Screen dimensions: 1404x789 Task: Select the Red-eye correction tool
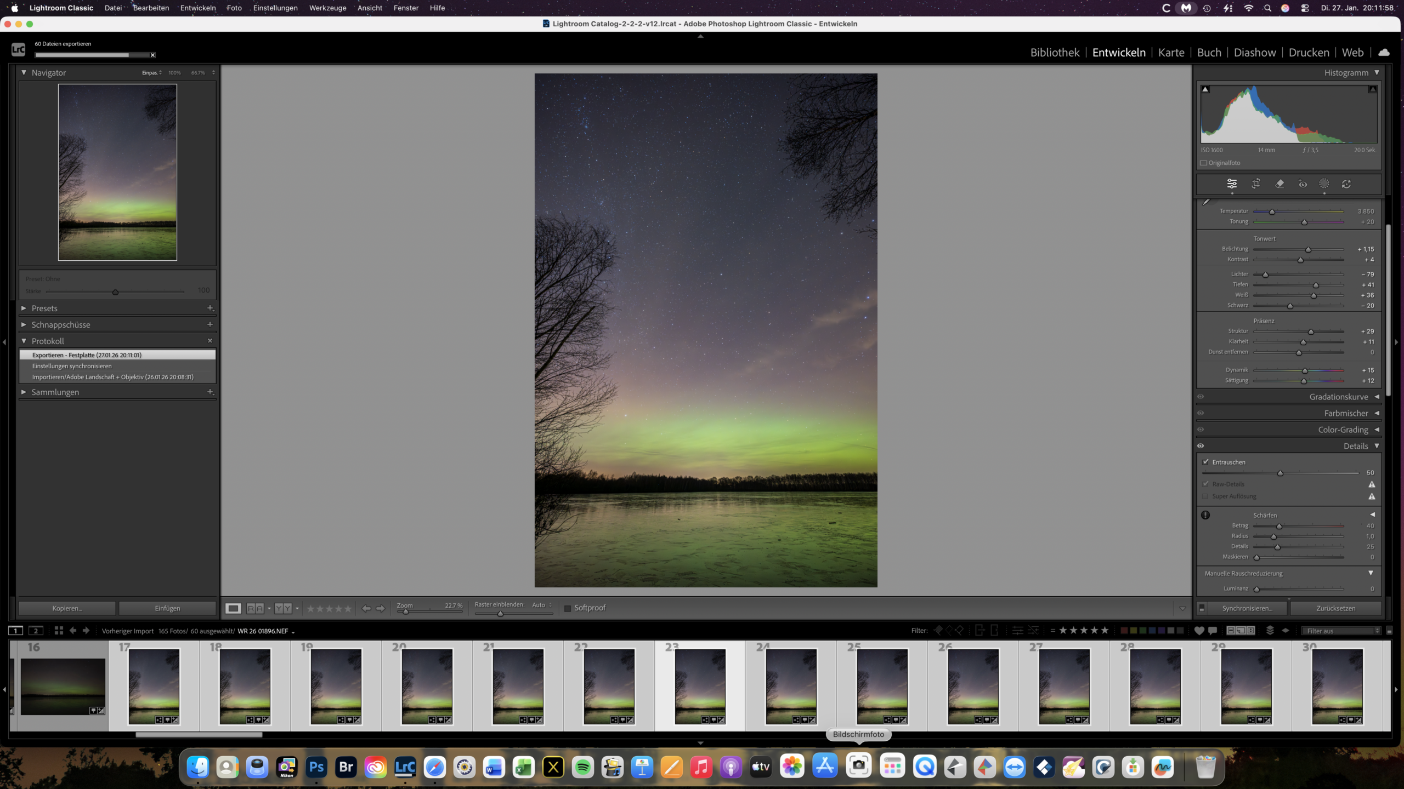(1303, 184)
